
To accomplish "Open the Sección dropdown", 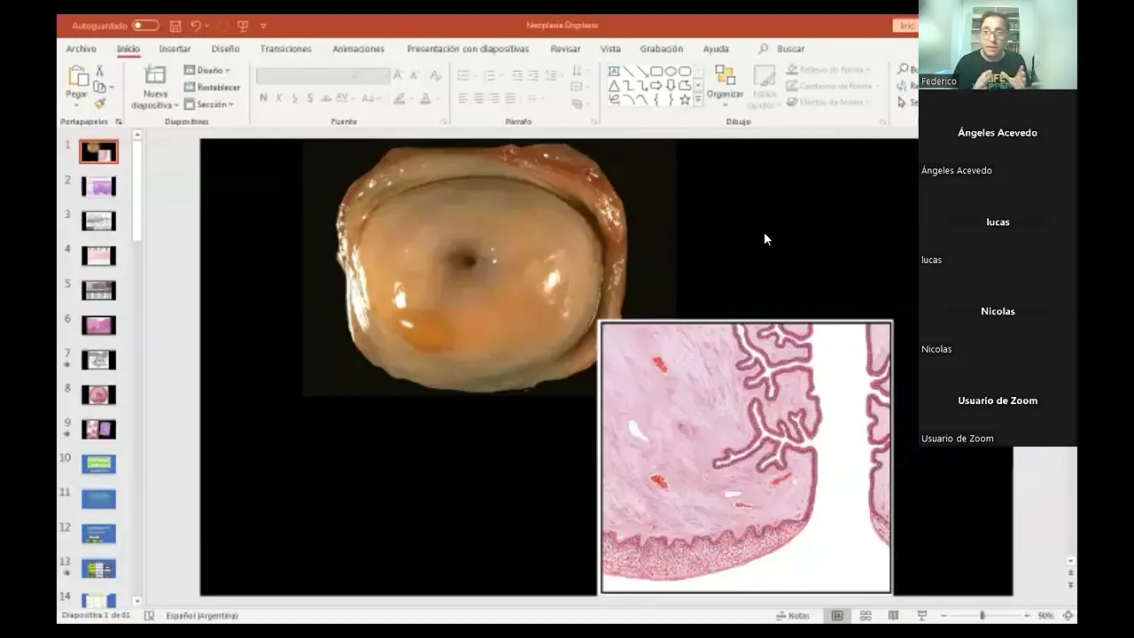I will (209, 104).
